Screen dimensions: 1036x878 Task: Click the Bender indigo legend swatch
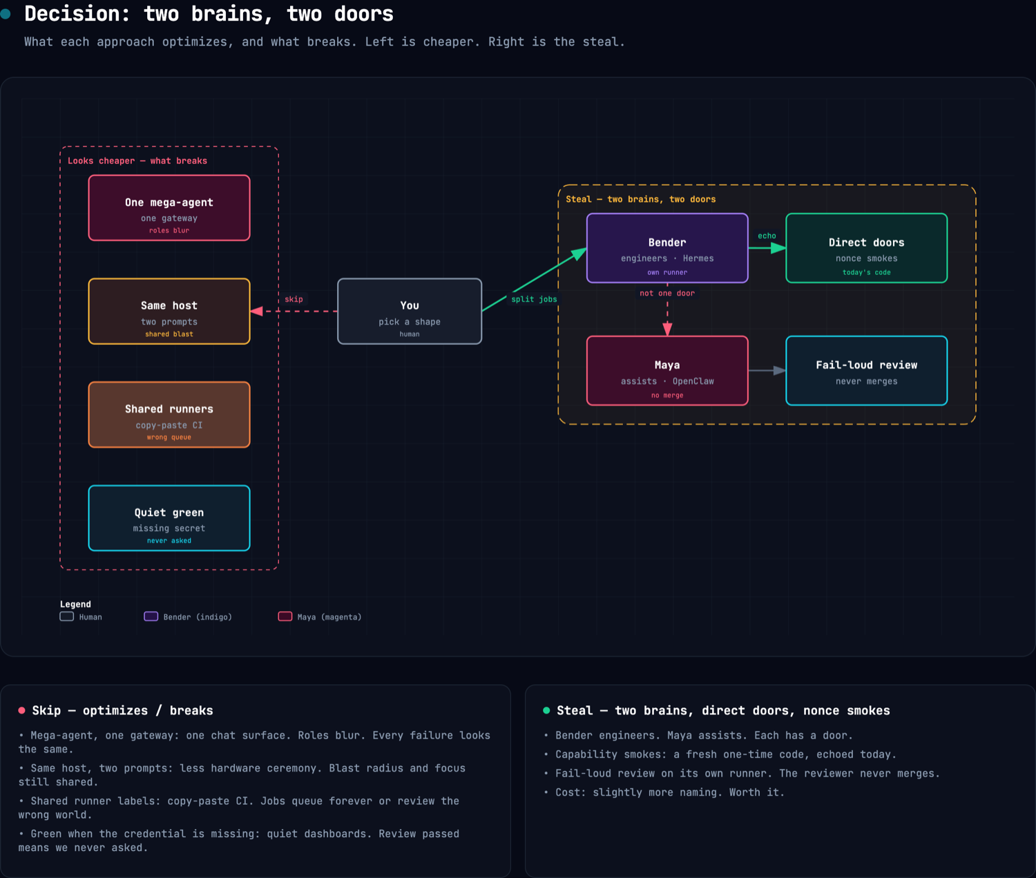click(151, 616)
